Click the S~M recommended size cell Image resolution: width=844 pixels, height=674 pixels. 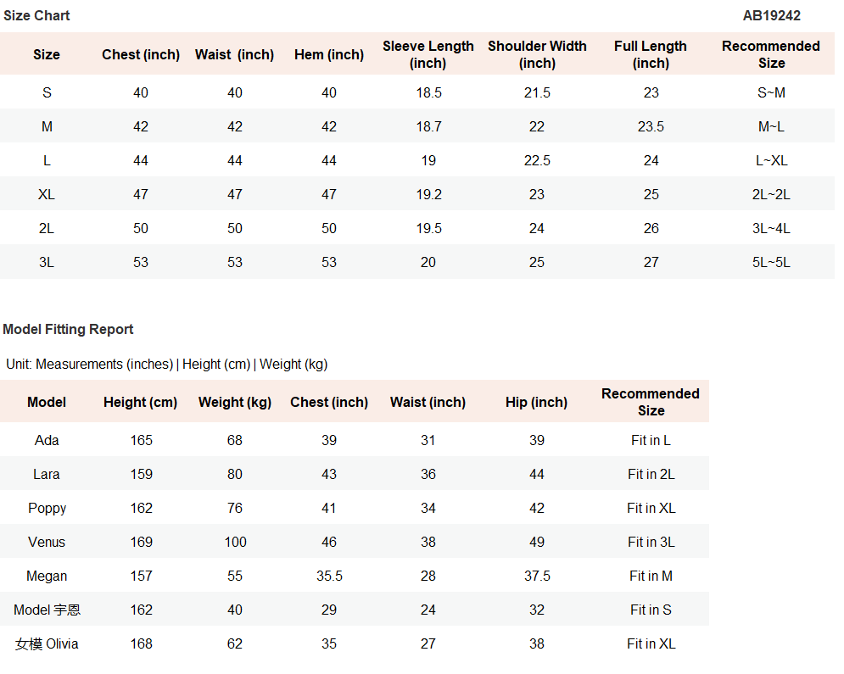(771, 92)
